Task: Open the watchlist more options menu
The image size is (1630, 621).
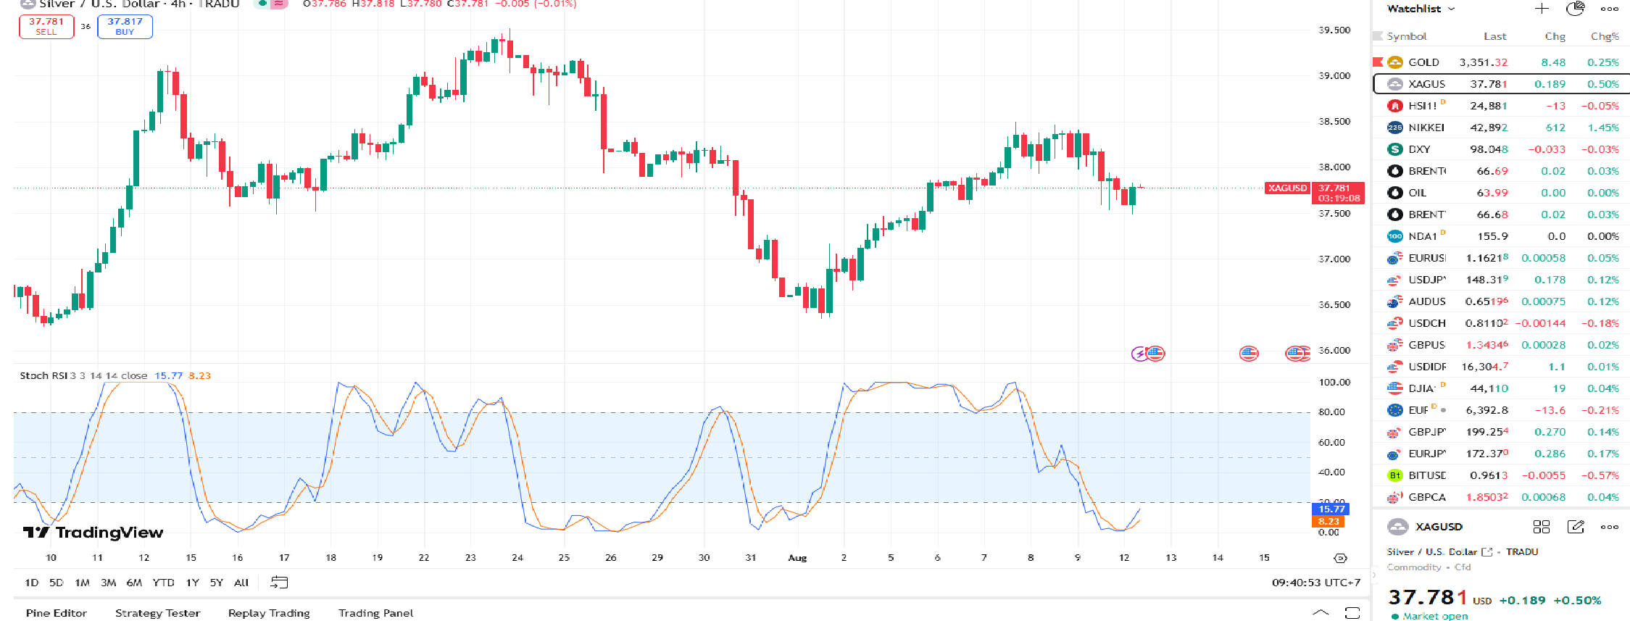Action: (x=1609, y=9)
